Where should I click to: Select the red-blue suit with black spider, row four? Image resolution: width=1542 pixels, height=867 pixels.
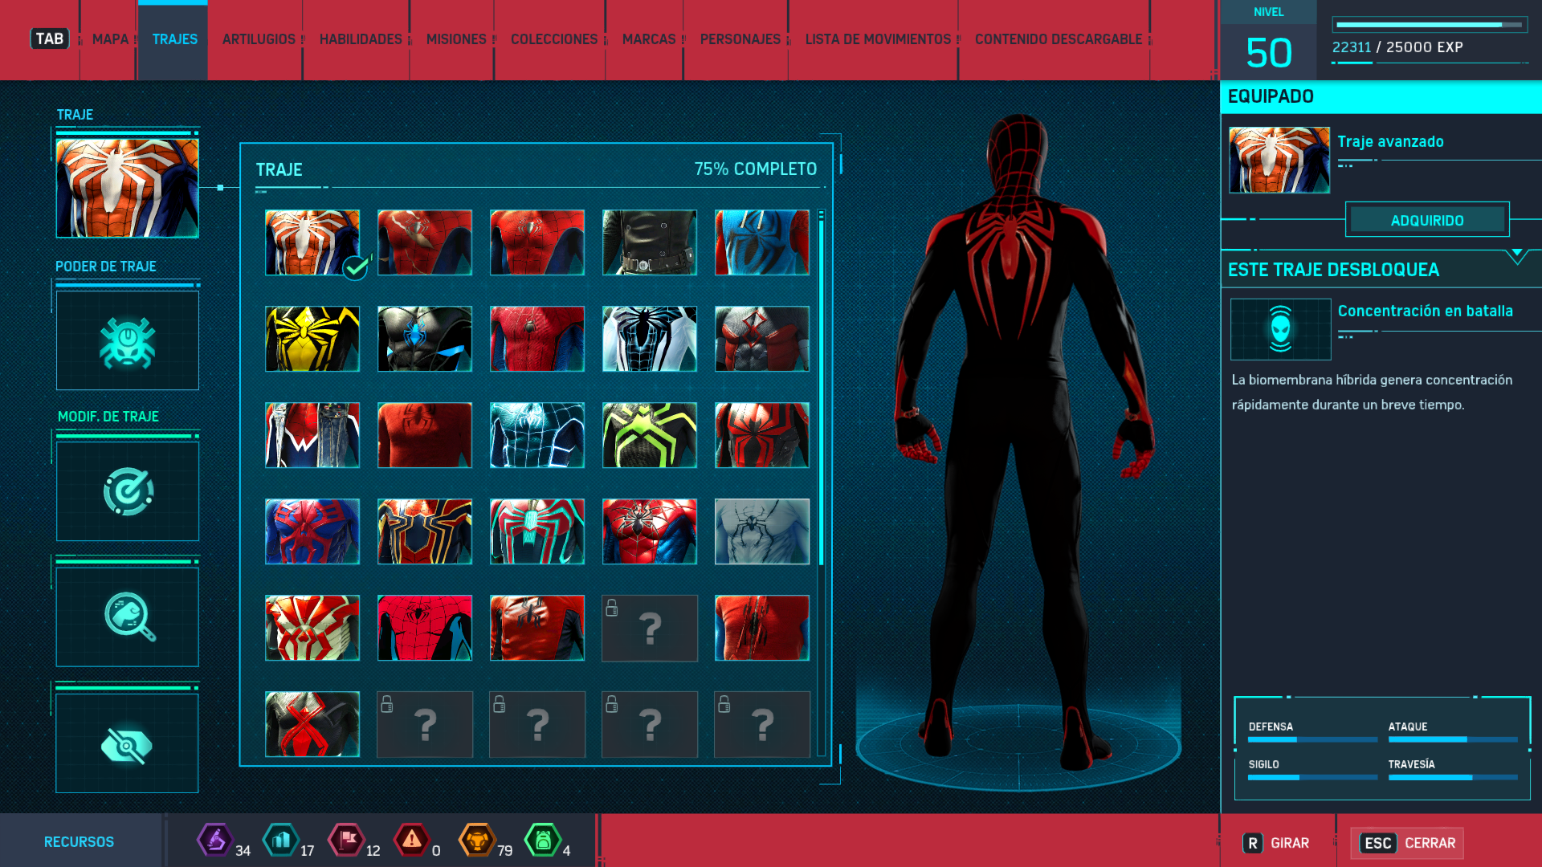(x=650, y=531)
